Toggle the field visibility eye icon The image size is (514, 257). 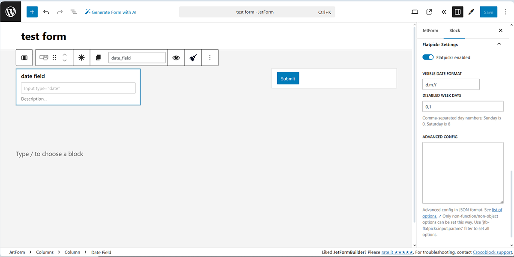coord(176,57)
